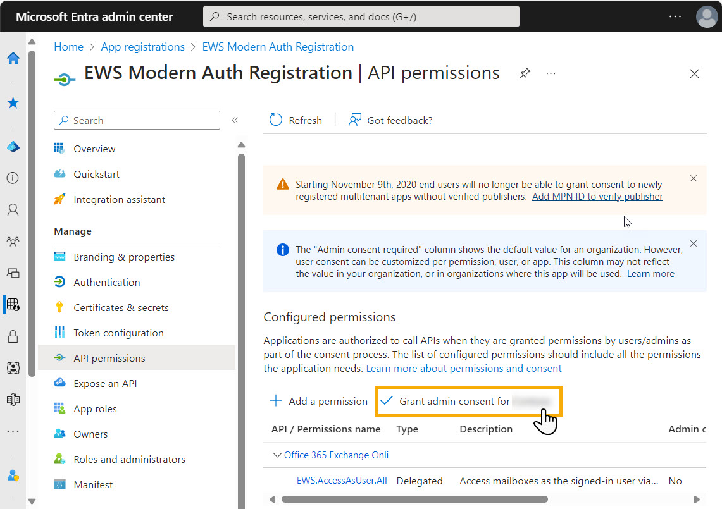
Task: Open Users person icon in left rail
Action: click(13, 210)
